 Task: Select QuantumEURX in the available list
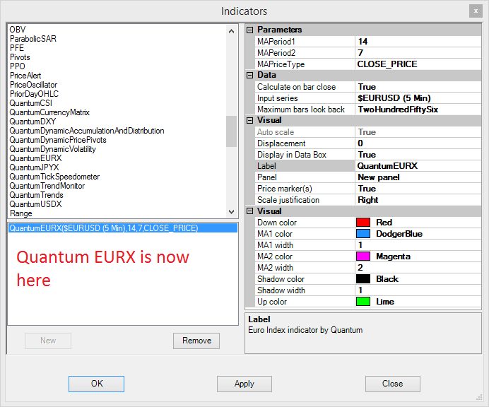(35, 158)
